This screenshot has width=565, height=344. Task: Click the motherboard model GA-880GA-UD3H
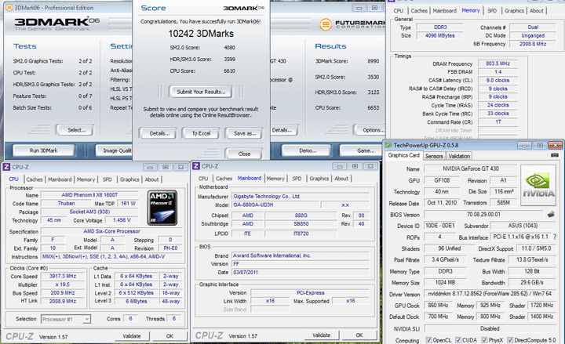[275, 205]
